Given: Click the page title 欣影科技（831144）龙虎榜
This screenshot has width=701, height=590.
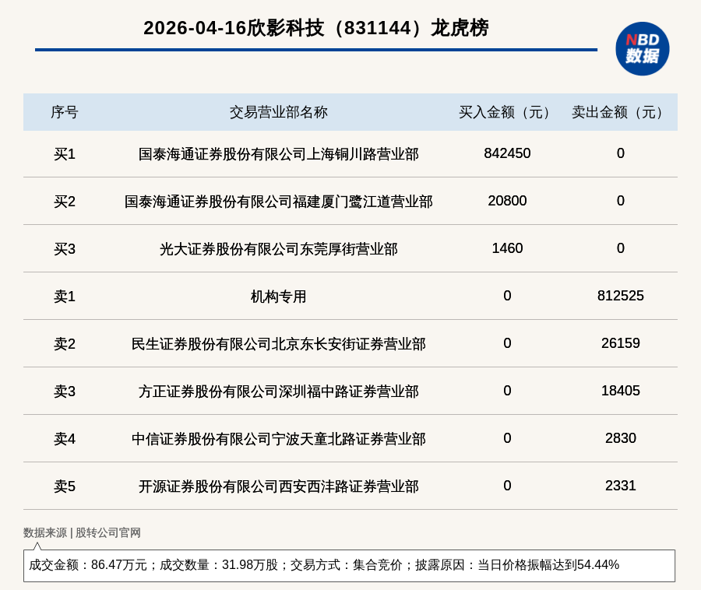Looking at the screenshot, I should click(x=315, y=28).
